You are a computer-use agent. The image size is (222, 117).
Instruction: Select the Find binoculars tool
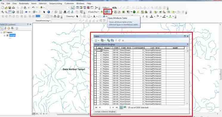tap(65, 12)
